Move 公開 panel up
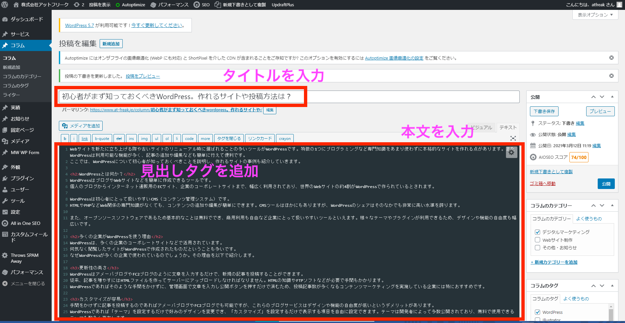 (x=593, y=97)
